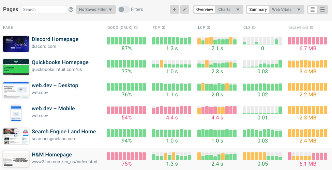The width and height of the screenshot is (332, 170).
Task: Click the web.dev Desktop screenshot thumbnail
Action: click(16, 90)
